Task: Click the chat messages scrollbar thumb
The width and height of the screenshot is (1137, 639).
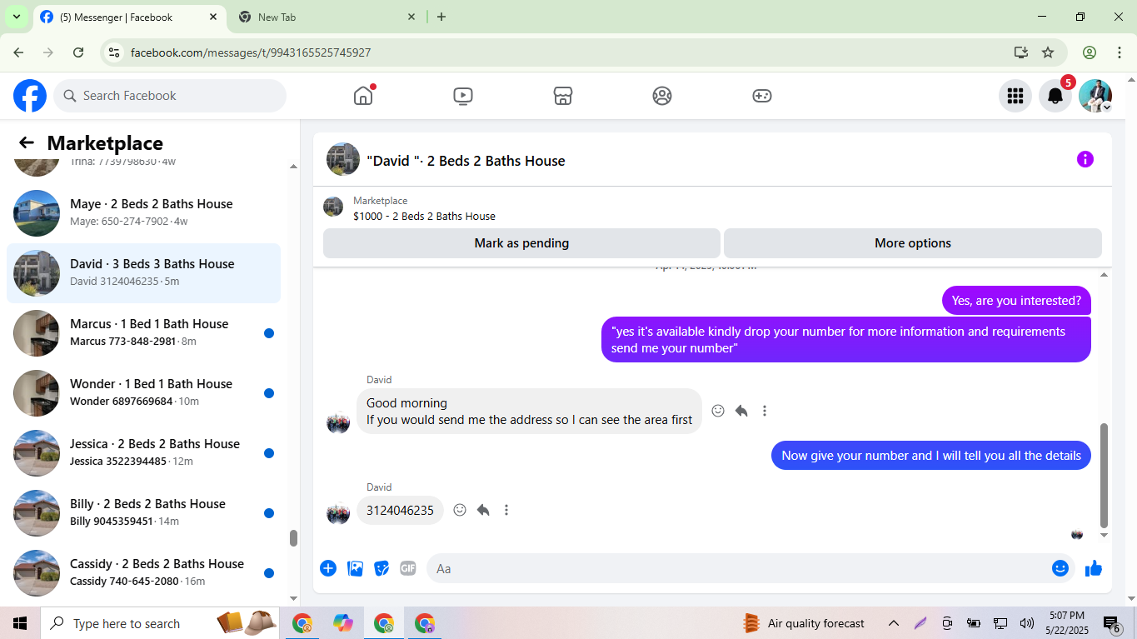Action: [x=1105, y=476]
